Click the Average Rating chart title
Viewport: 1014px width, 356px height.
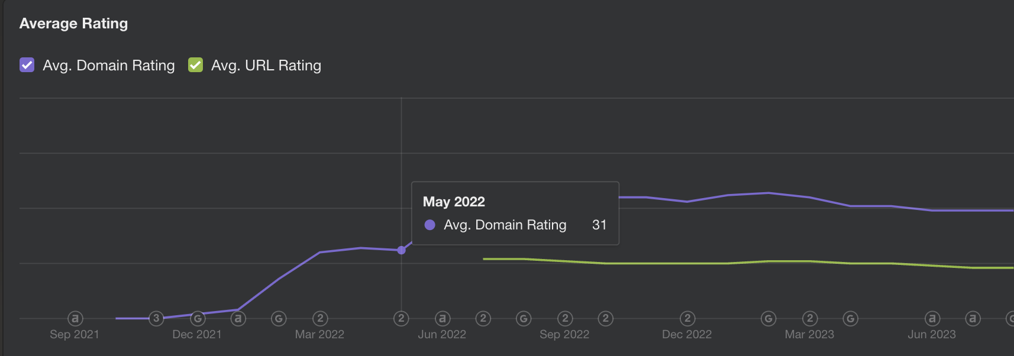click(73, 24)
